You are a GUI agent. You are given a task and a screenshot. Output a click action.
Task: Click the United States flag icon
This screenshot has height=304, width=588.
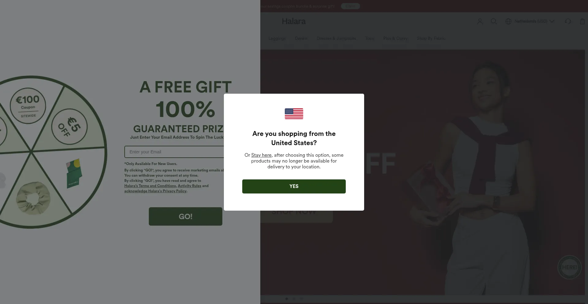point(294,114)
